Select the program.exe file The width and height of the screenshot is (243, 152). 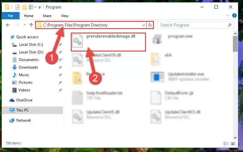[x=173, y=39]
